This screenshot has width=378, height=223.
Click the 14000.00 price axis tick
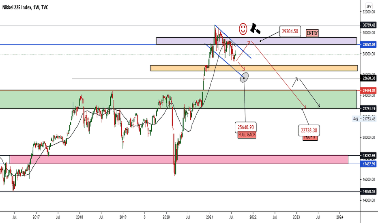[369, 200]
